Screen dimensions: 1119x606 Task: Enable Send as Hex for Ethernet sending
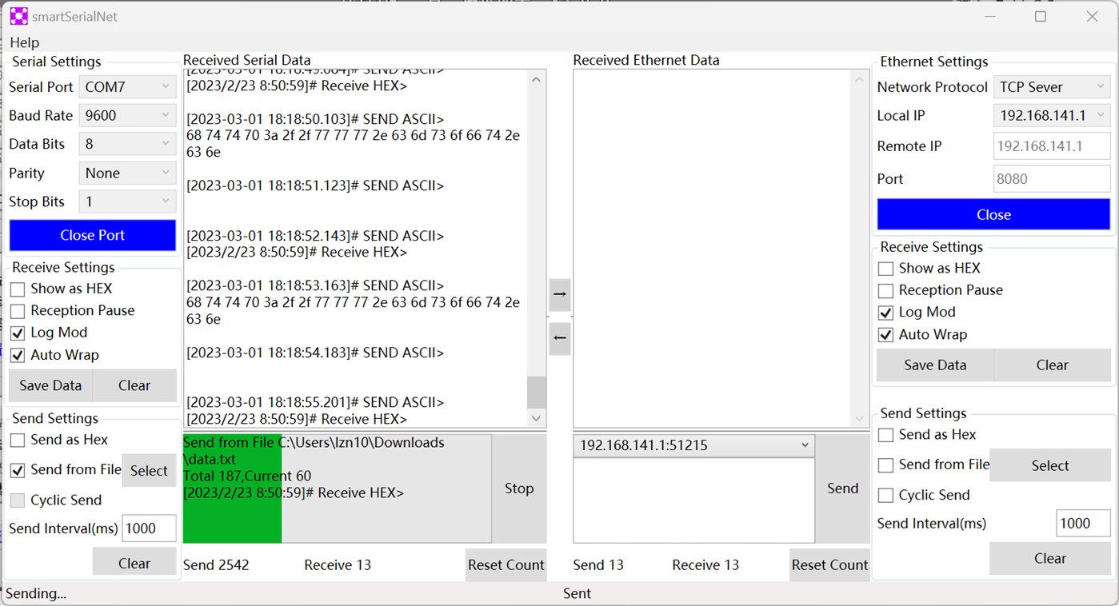click(x=885, y=434)
